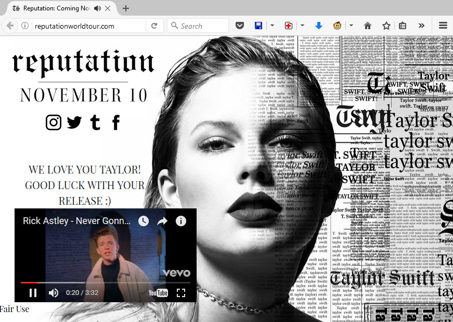Click the Greasemonkey monkey icon

[337, 26]
